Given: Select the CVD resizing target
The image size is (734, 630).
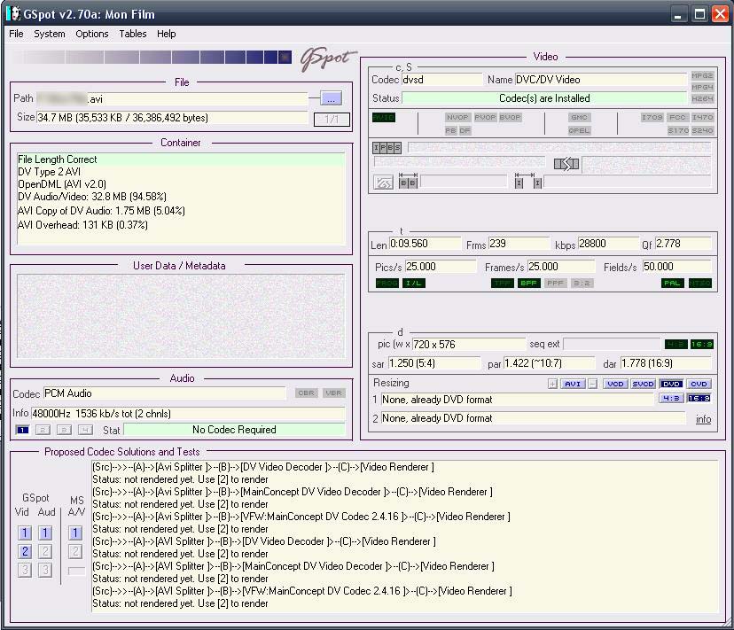Looking at the screenshot, I should (x=699, y=385).
